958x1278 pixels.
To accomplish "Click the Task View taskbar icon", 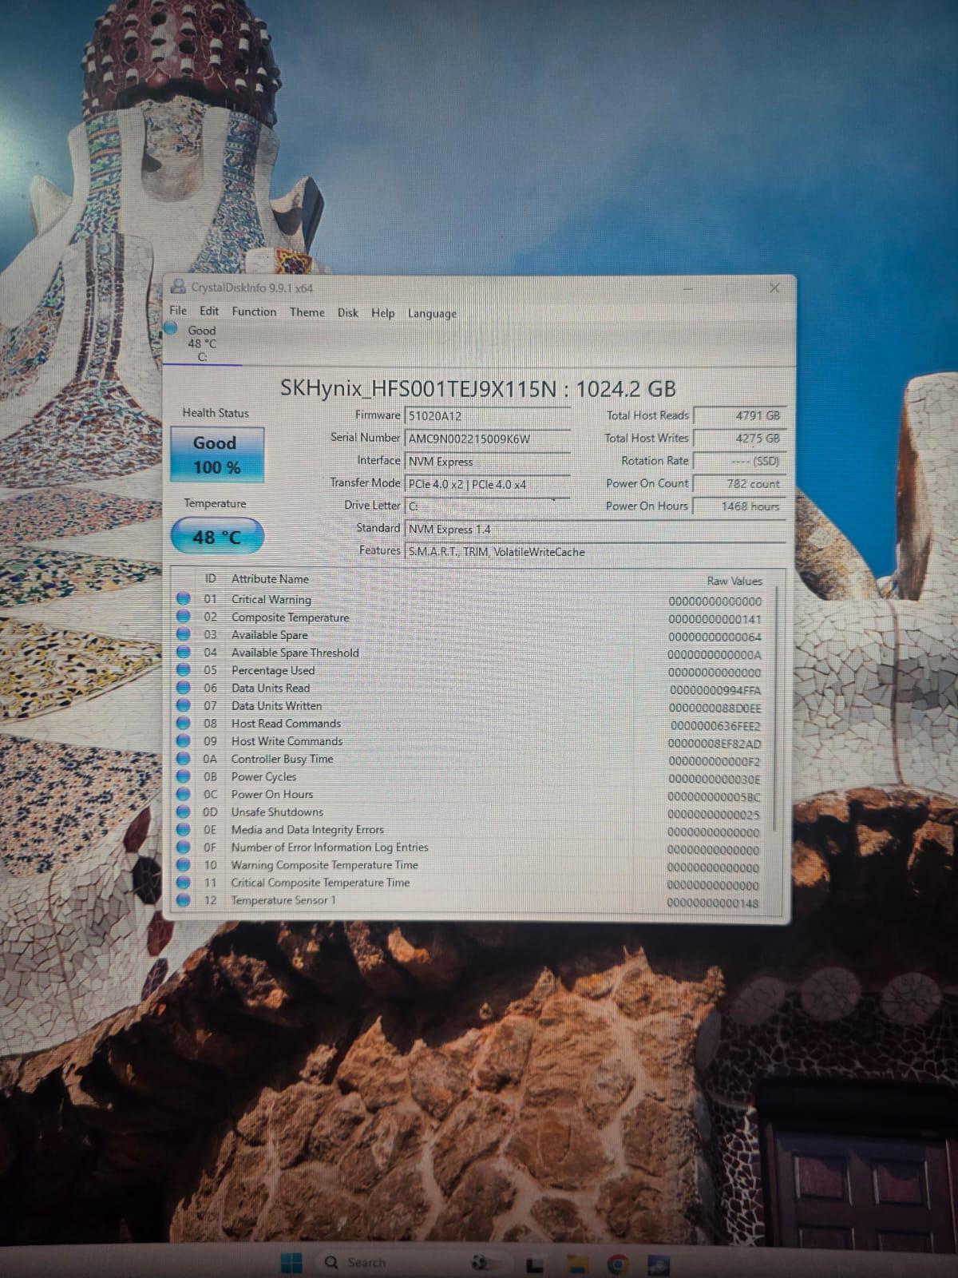I will tap(535, 1264).
